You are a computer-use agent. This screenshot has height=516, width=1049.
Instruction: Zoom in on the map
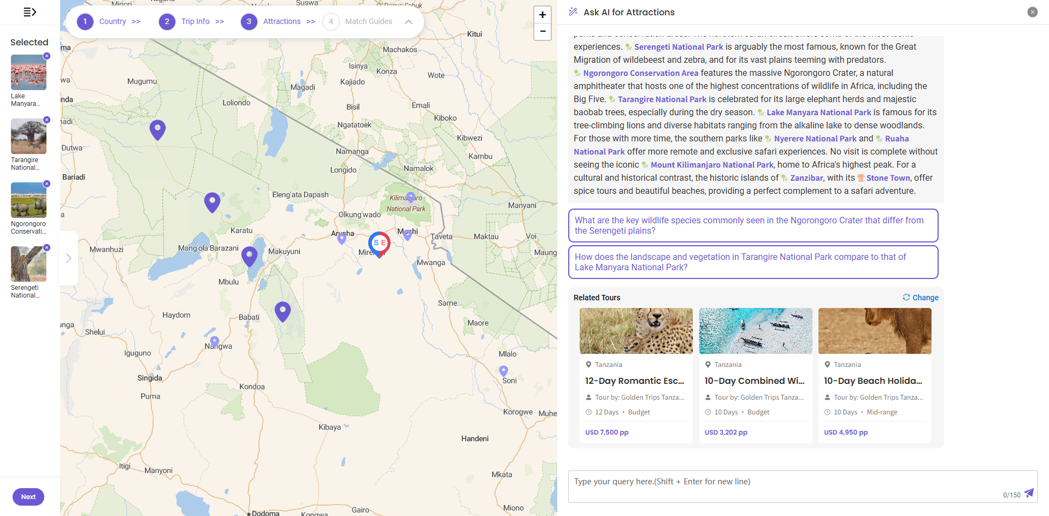(543, 15)
